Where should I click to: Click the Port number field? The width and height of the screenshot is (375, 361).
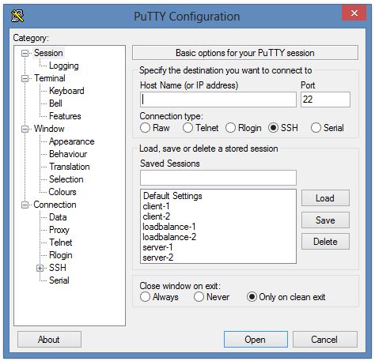[325, 100]
